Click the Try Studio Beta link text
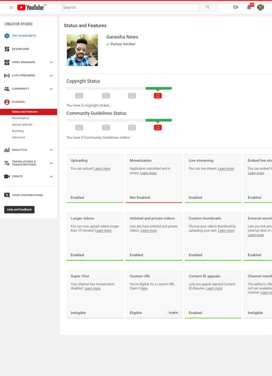272x376 pixels. click(x=24, y=36)
